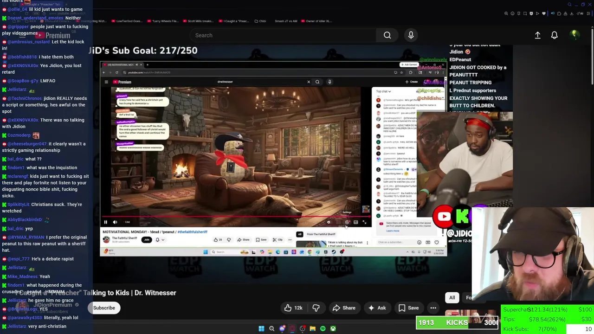Open the 'LowTierGod Goes...' bookmark
The height and width of the screenshot is (334, 594).
127,21
